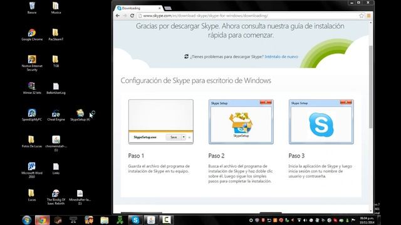Go back in Chrome browser
Viewport: 401px width, 225px height.
[118, 16]
